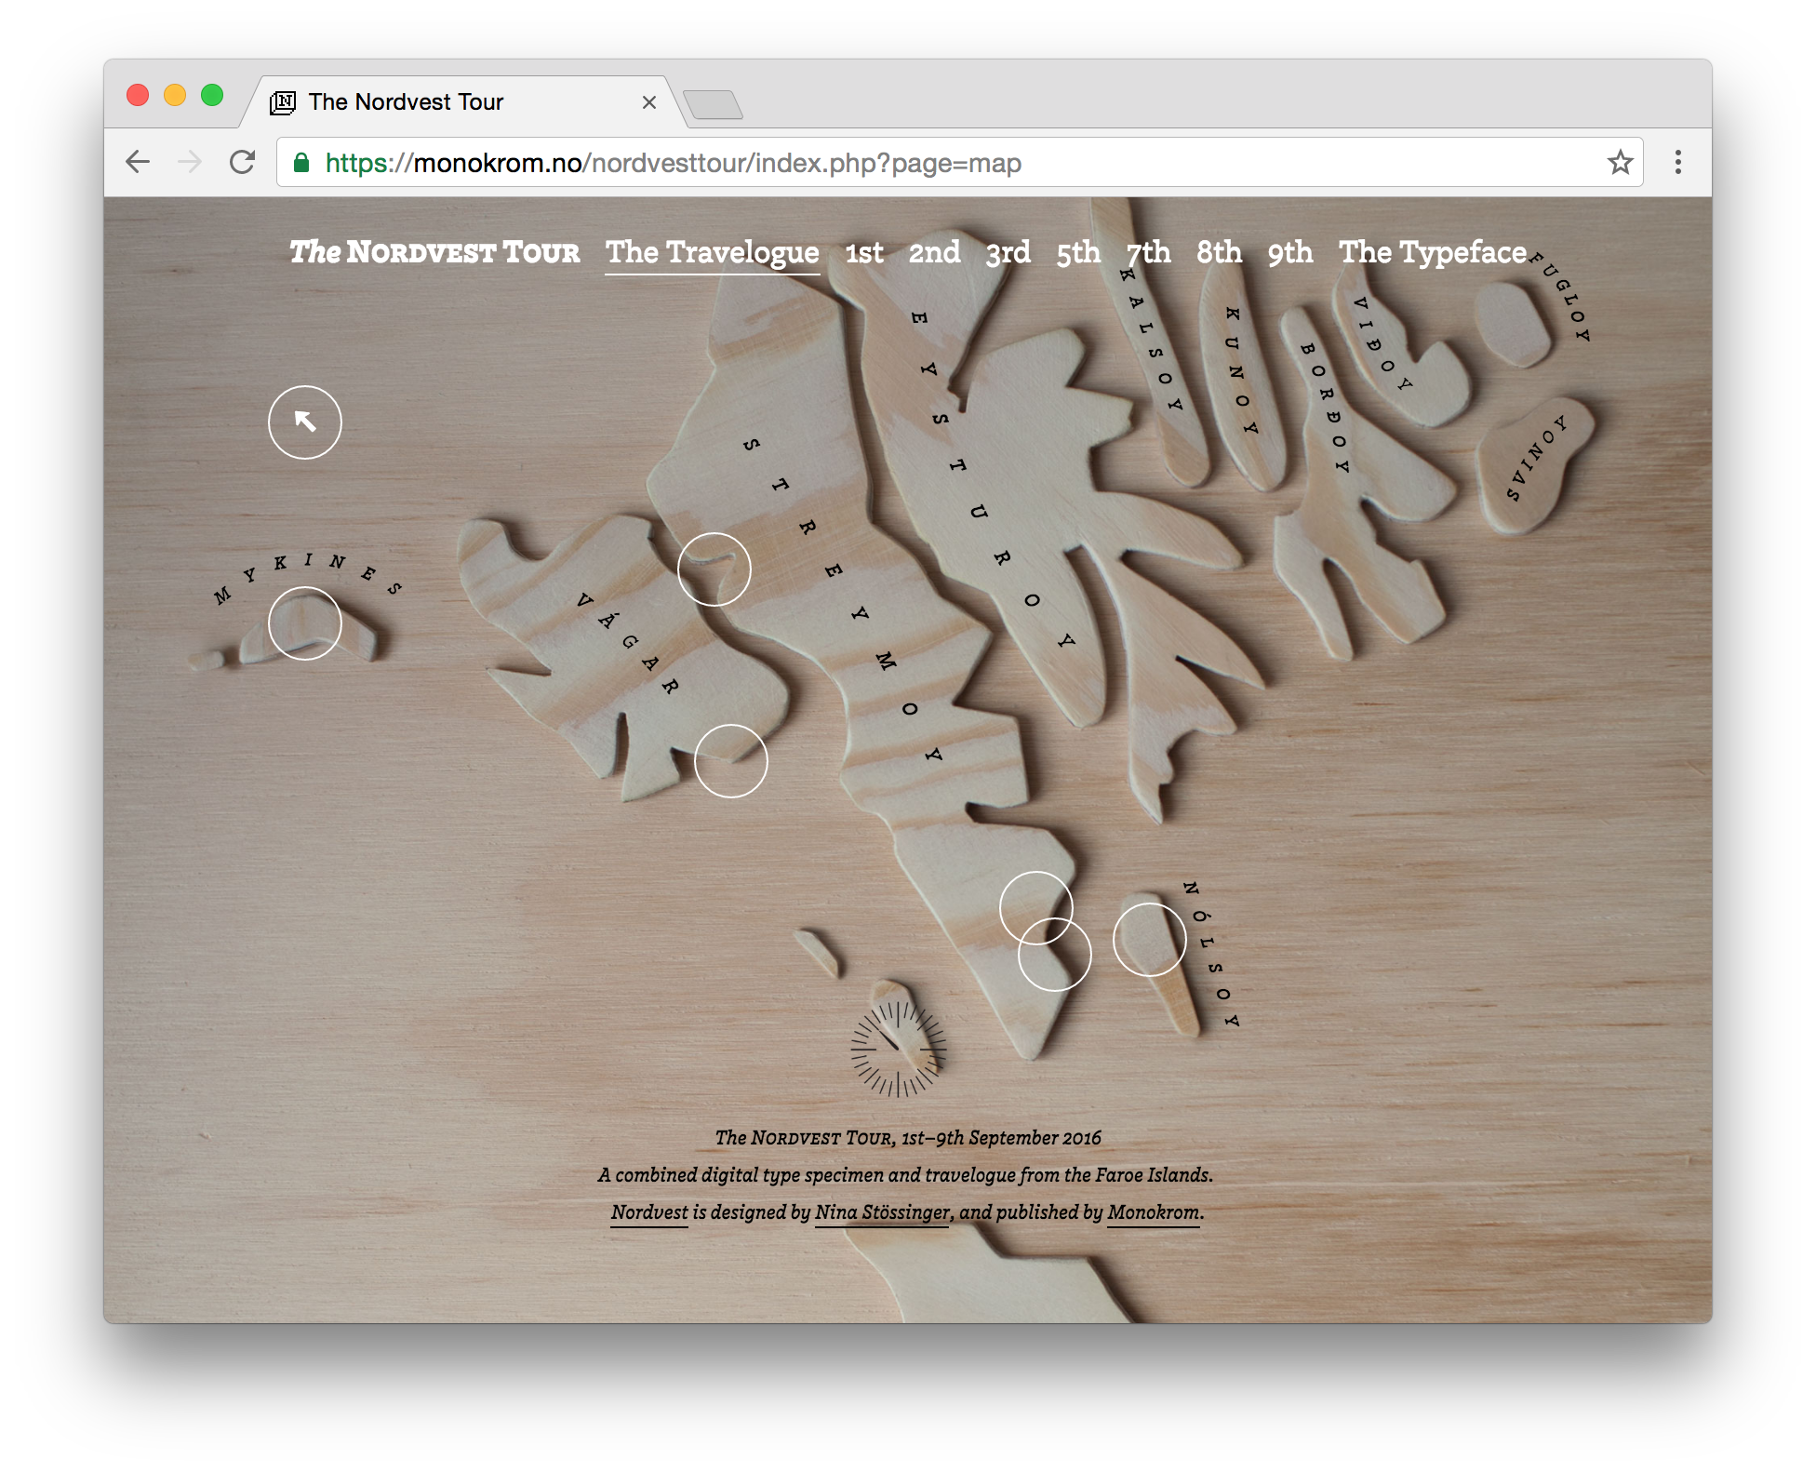Open The Travelogue menu item

712,252
